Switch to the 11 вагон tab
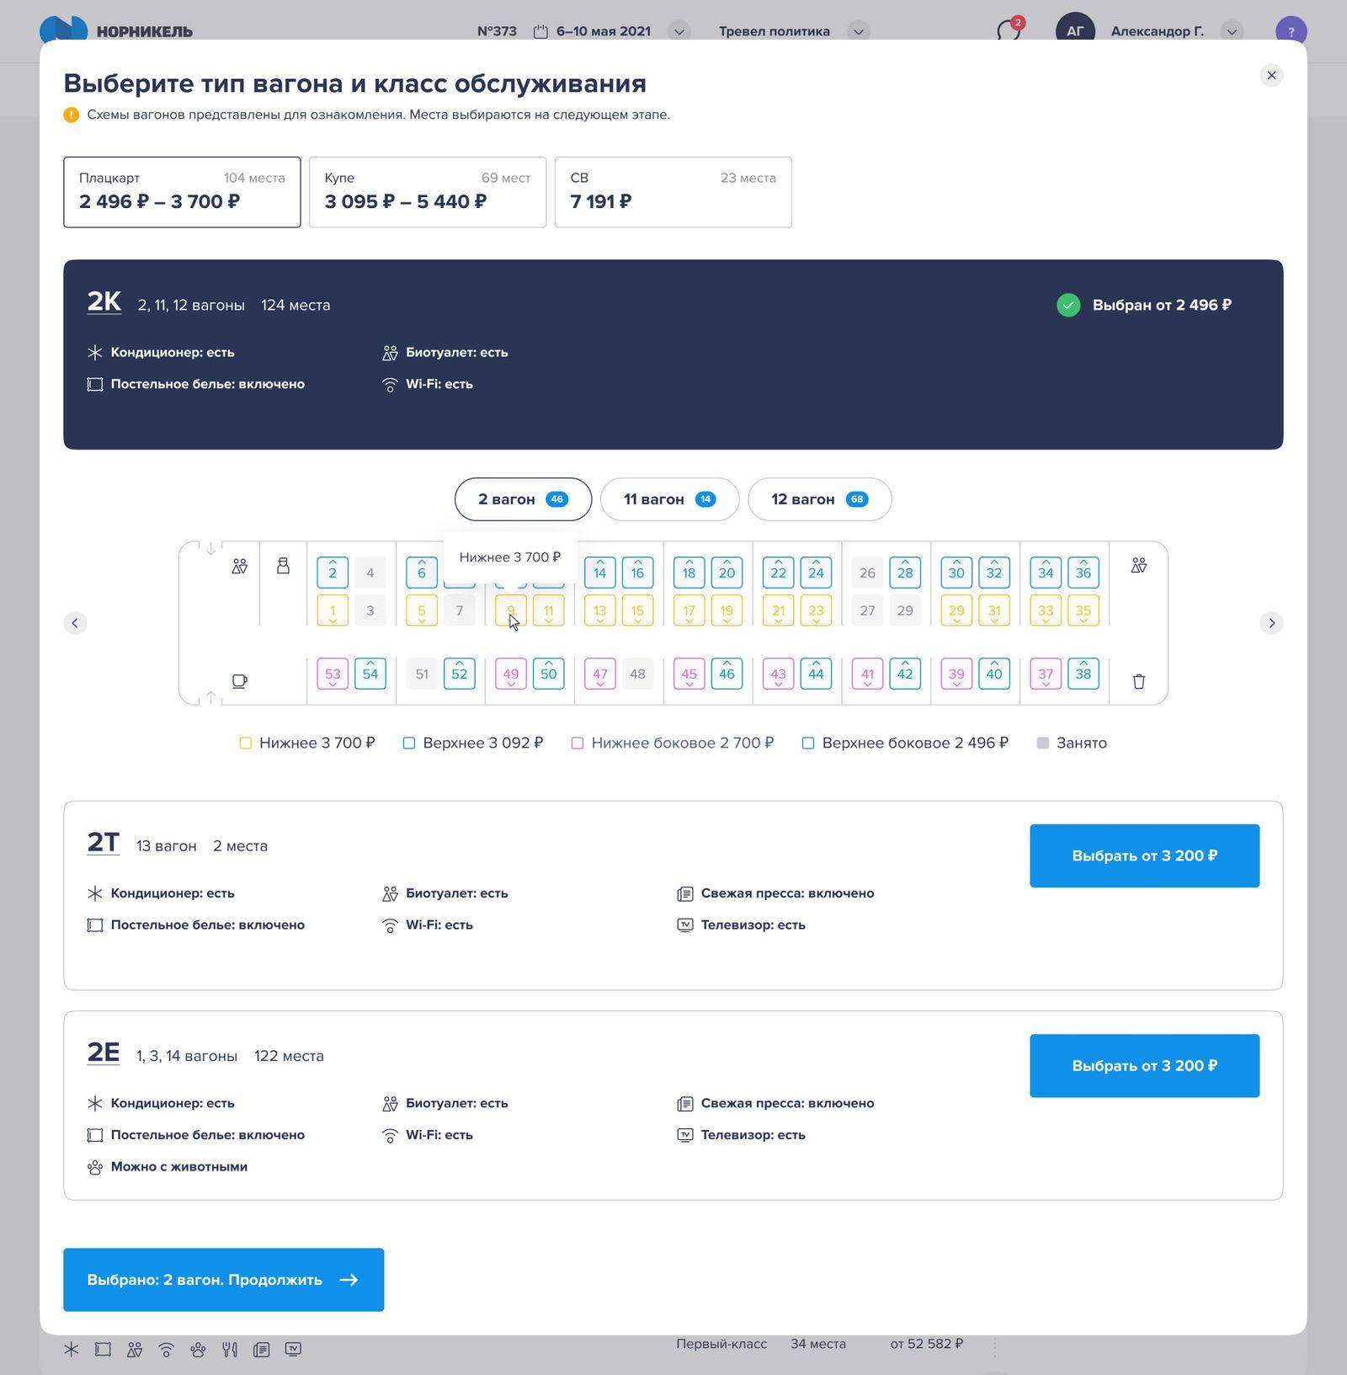1347x1375 pixels. tap(668, 499)
